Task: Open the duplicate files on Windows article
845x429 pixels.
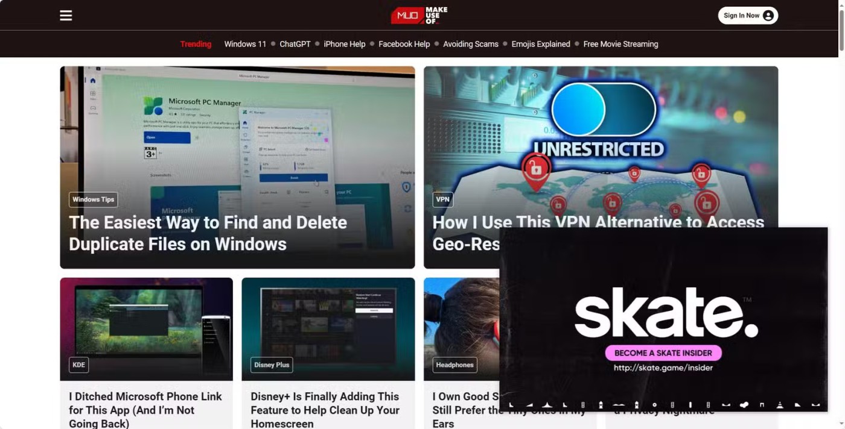Action: point(208,233)
